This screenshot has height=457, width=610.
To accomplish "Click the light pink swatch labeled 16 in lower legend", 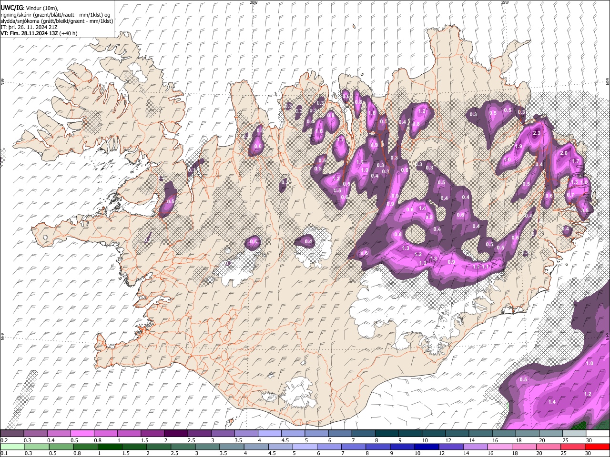I will point(500,447).
